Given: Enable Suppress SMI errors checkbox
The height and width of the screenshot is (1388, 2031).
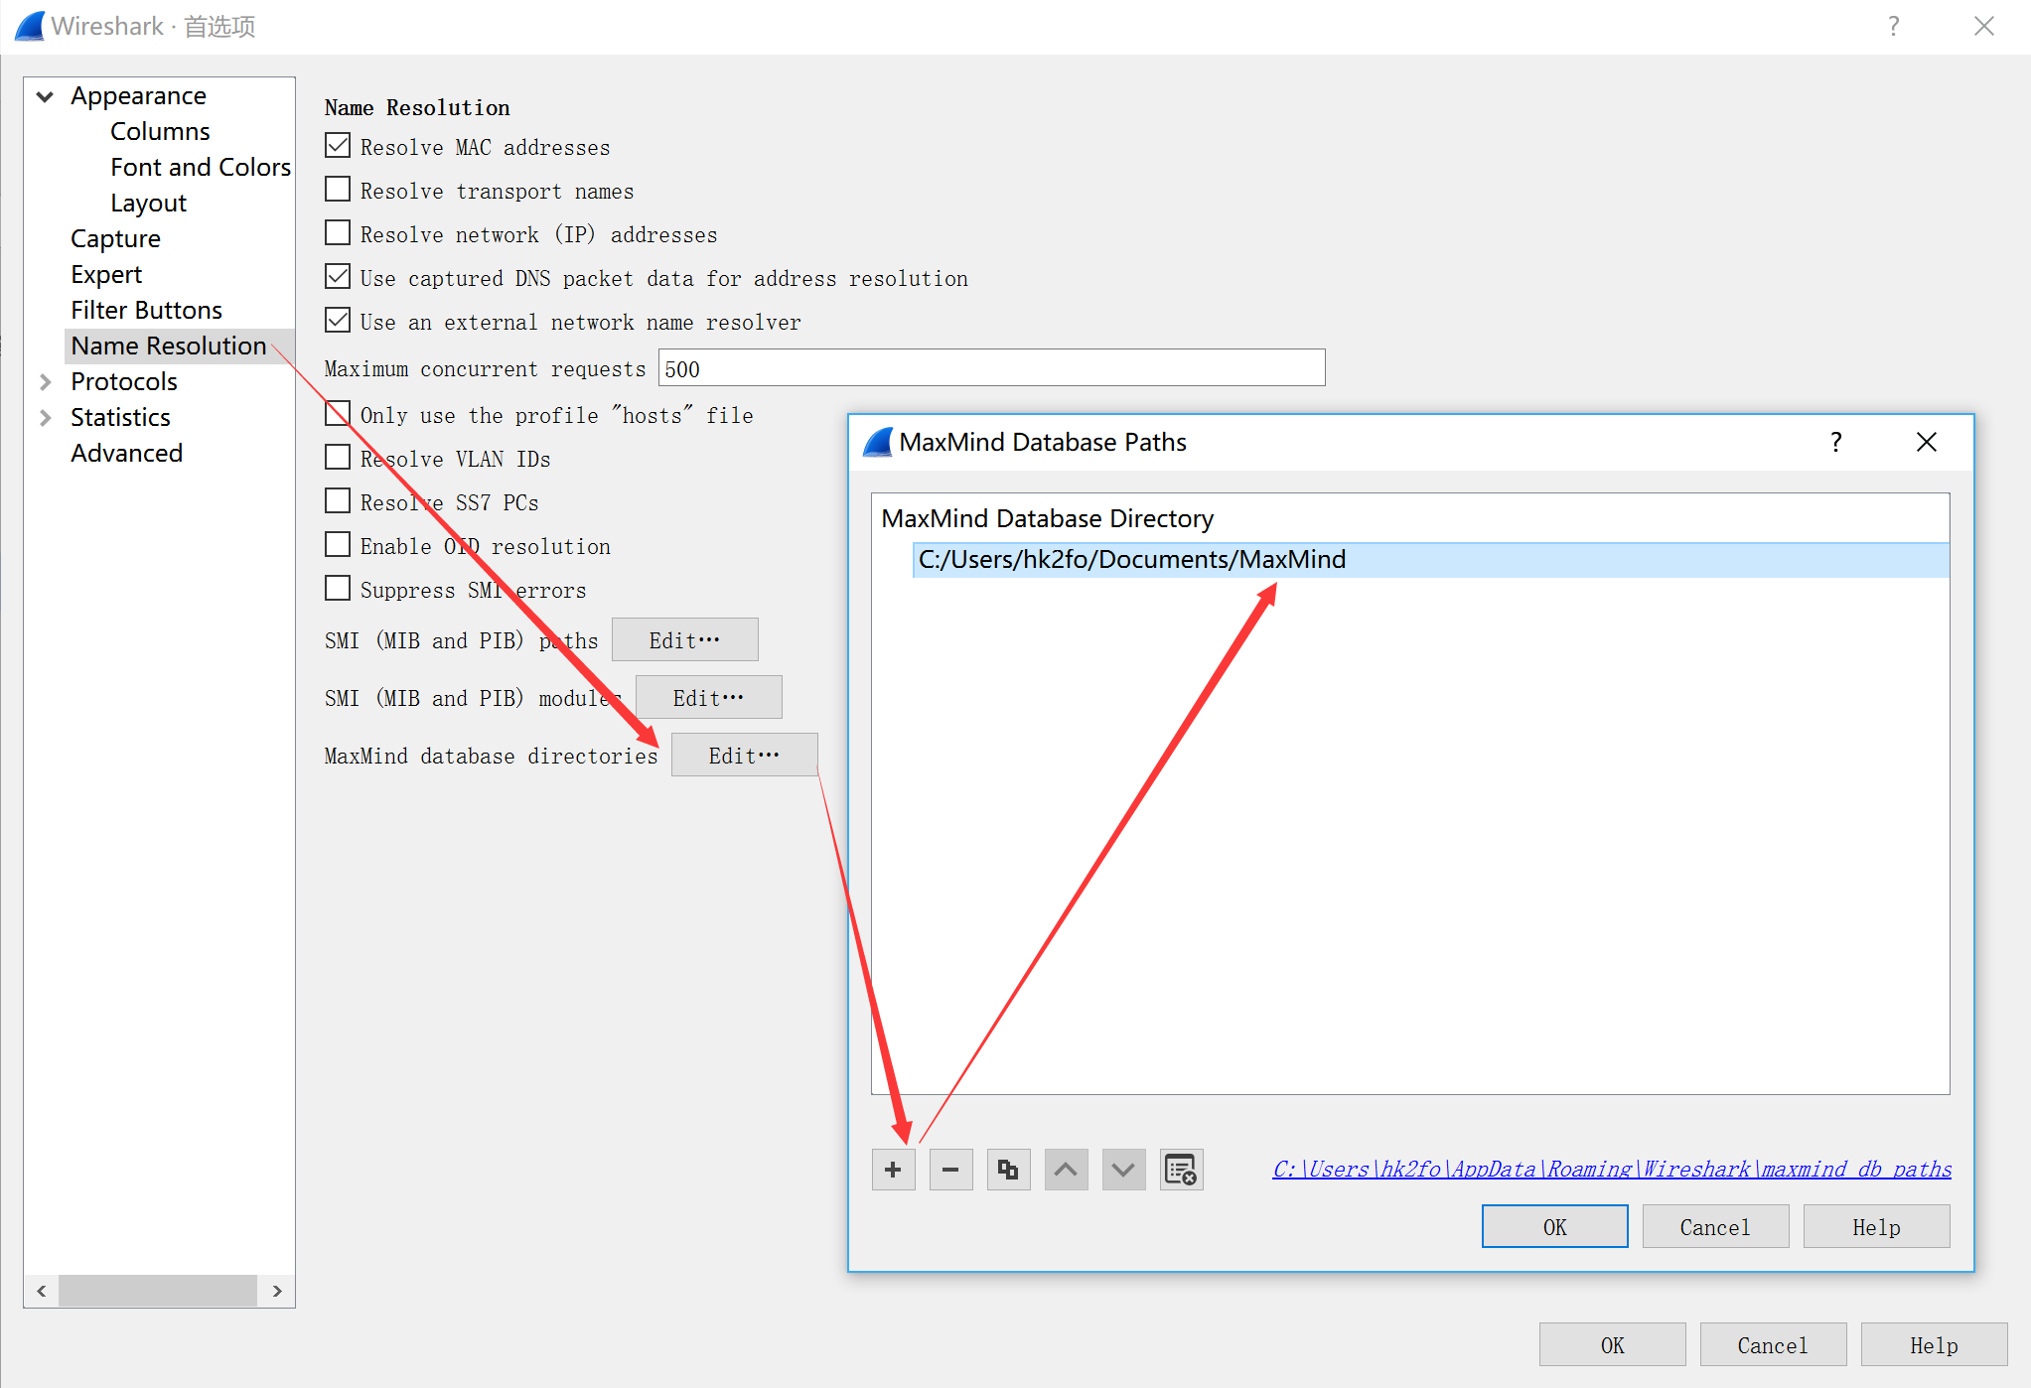Looking at the screenshot, I should pyautogui.click(x=338, y=589).
